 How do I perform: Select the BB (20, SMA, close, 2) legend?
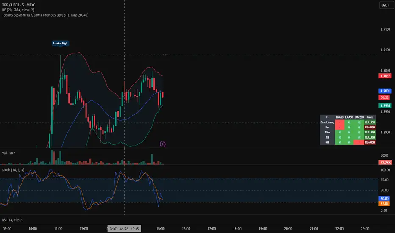coord(18,10)
